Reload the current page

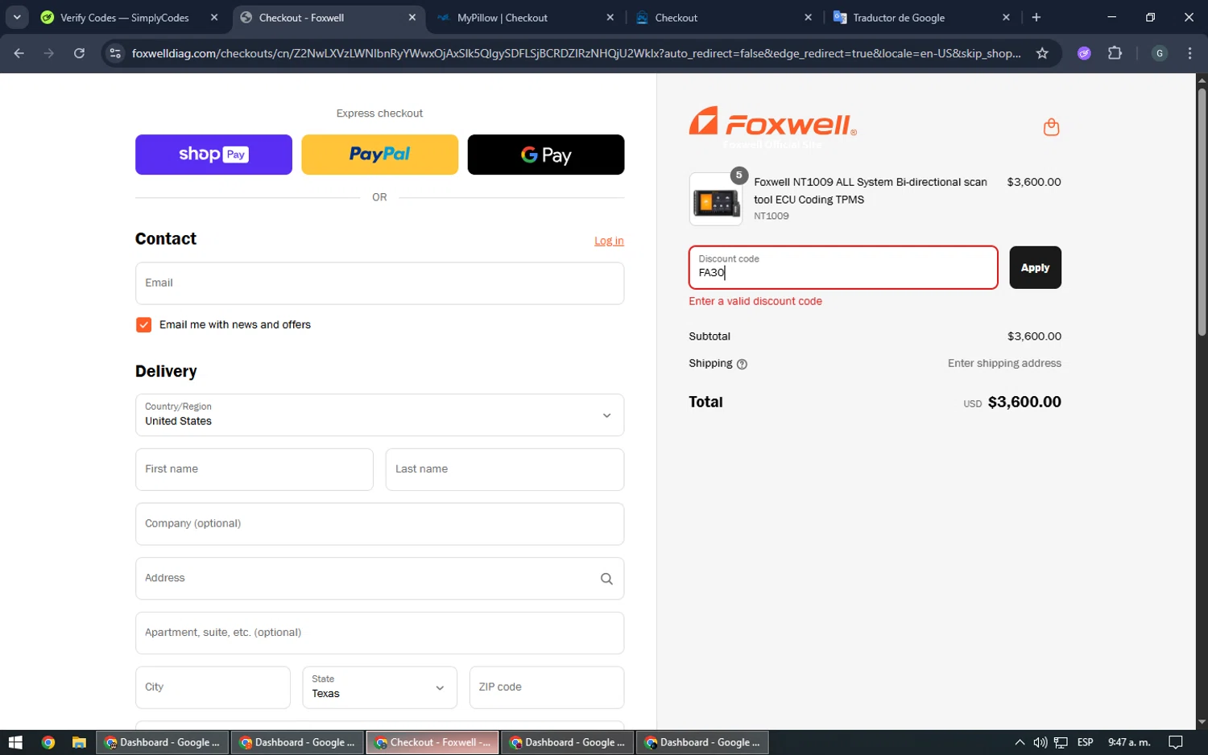pyautogui.click(x=79, y=53)
